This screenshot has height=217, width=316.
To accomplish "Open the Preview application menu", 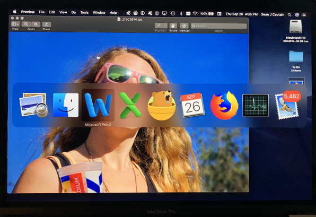I will click(28, 12).
